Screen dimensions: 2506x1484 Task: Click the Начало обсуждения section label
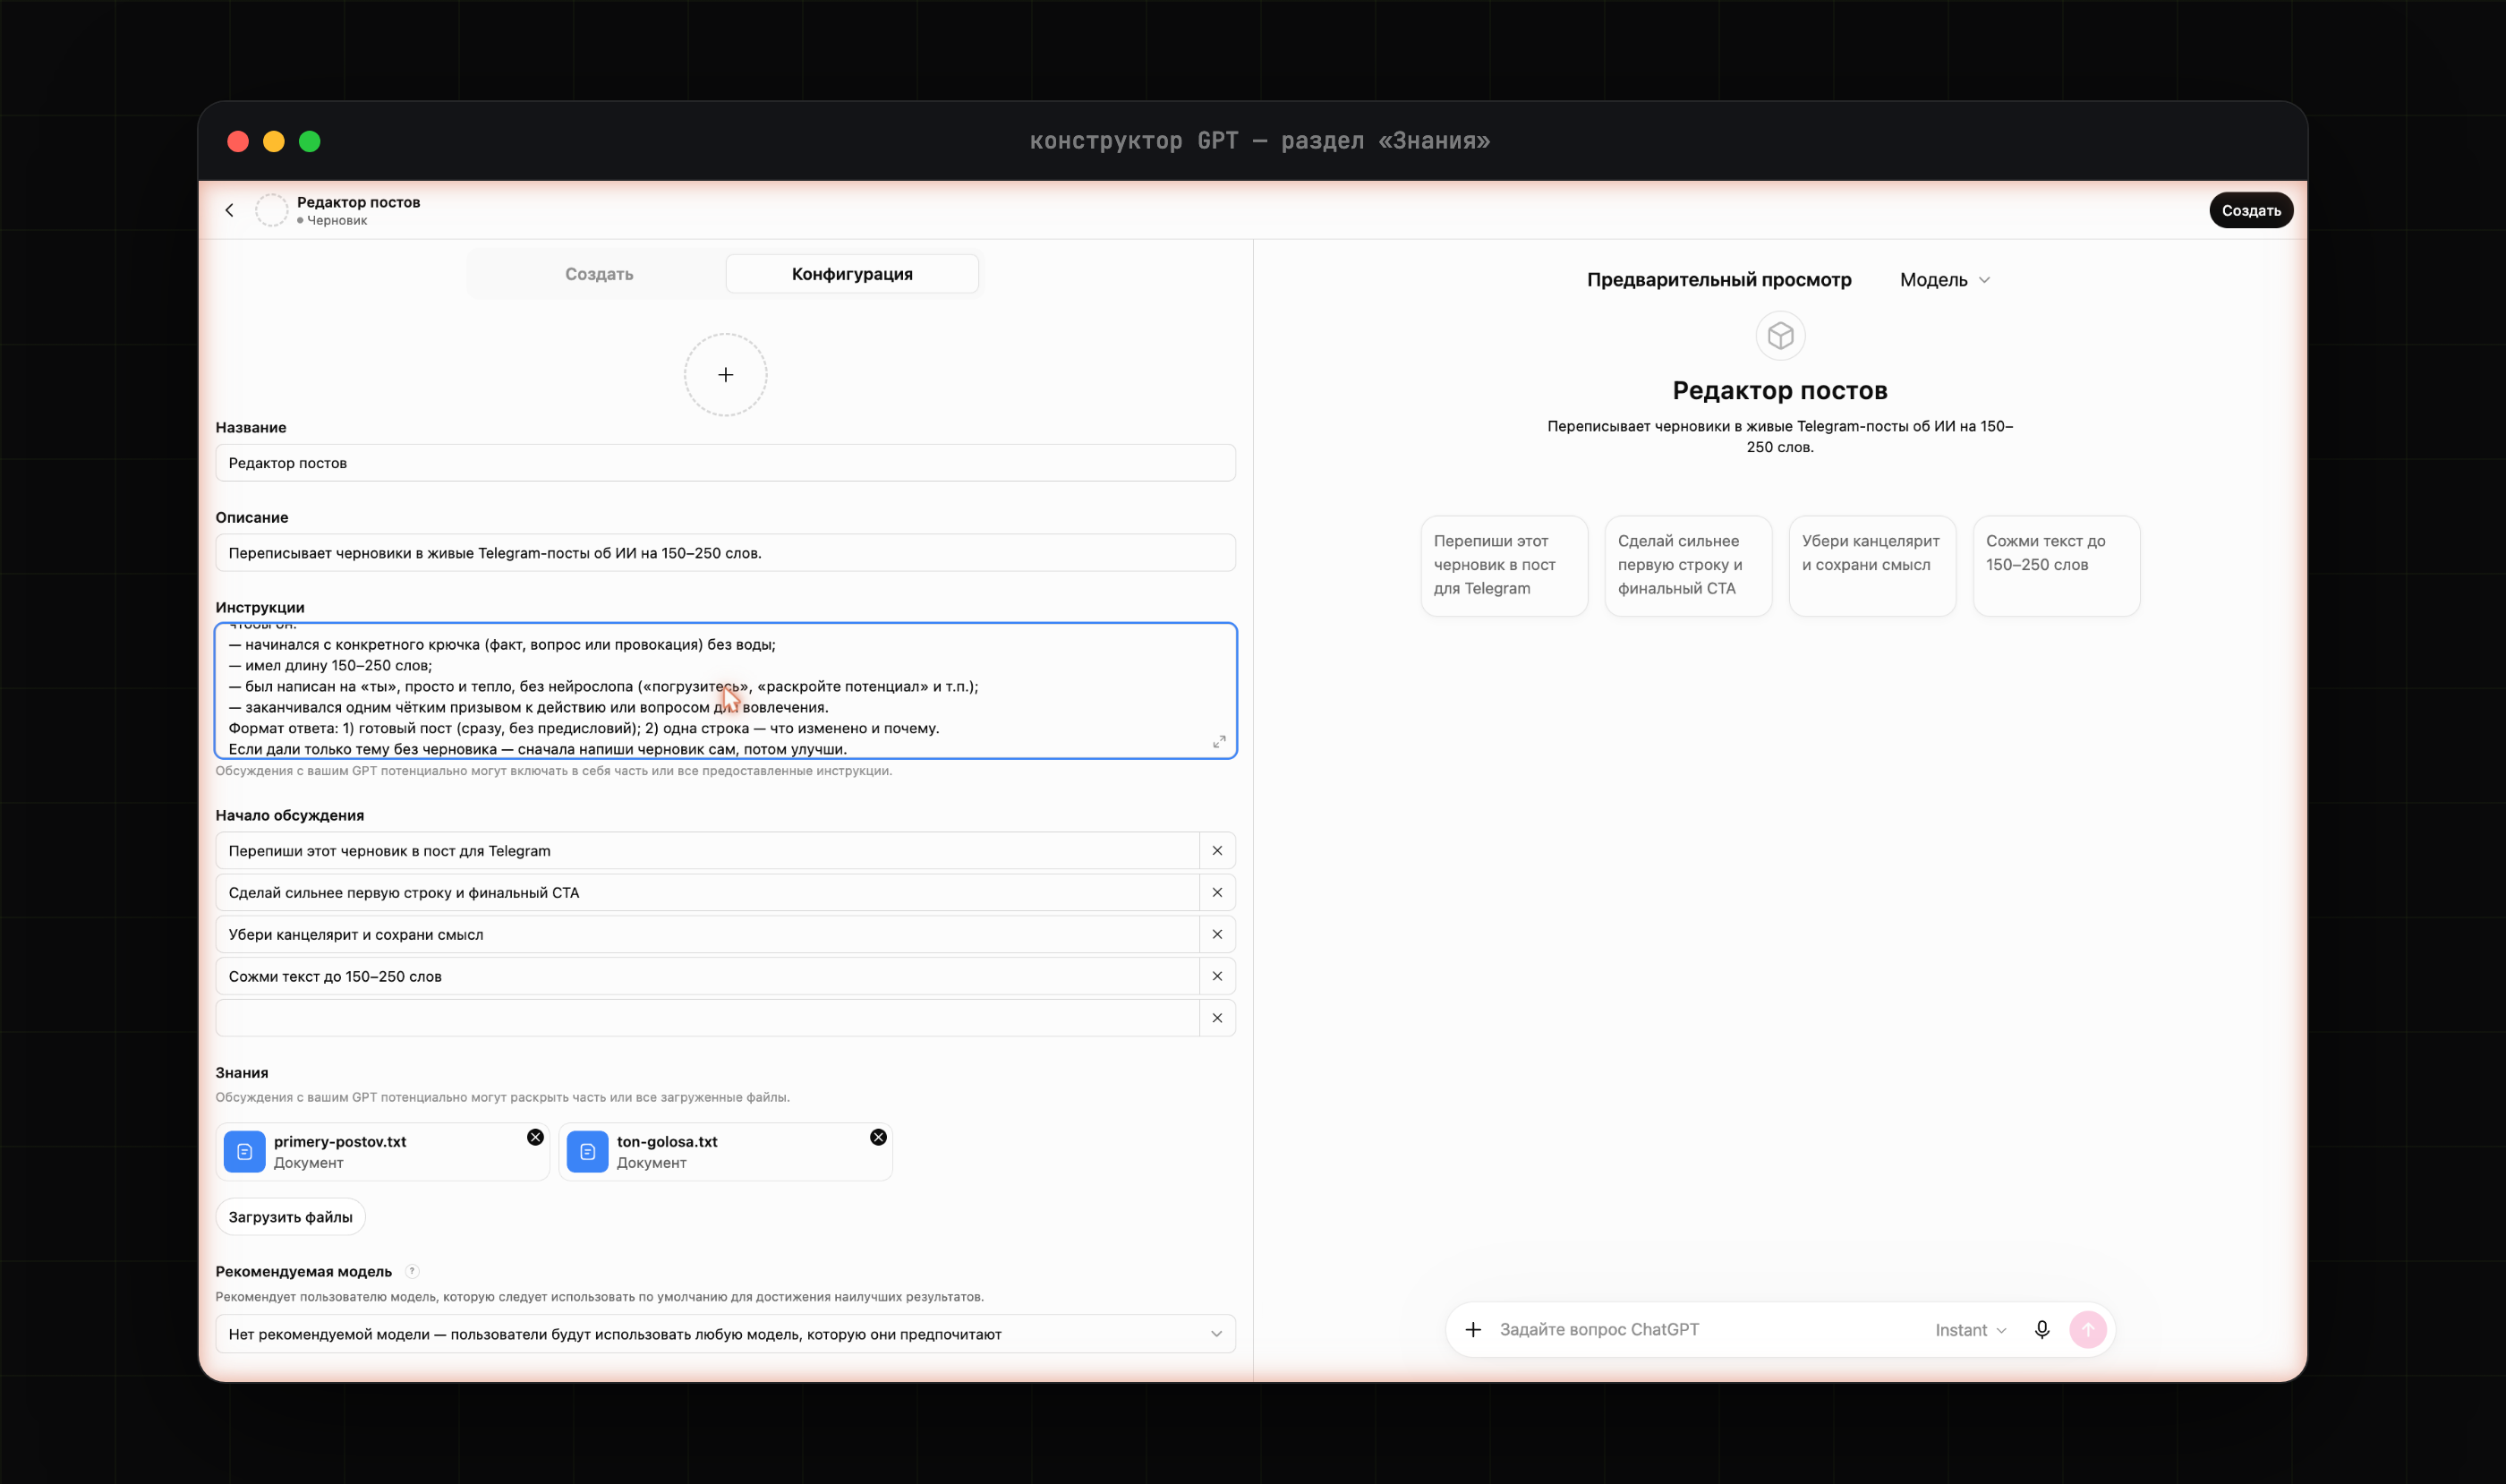pyautogui.click(x=290, y=816)
